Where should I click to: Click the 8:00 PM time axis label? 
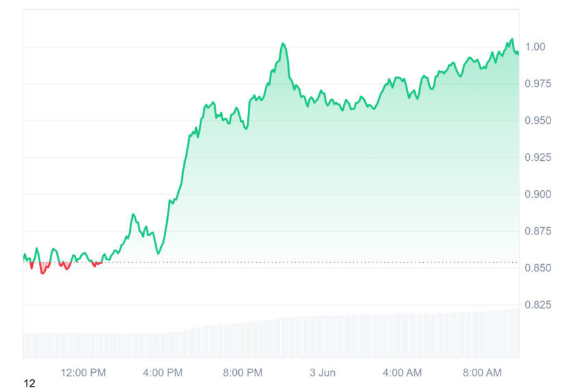[242, 372]
